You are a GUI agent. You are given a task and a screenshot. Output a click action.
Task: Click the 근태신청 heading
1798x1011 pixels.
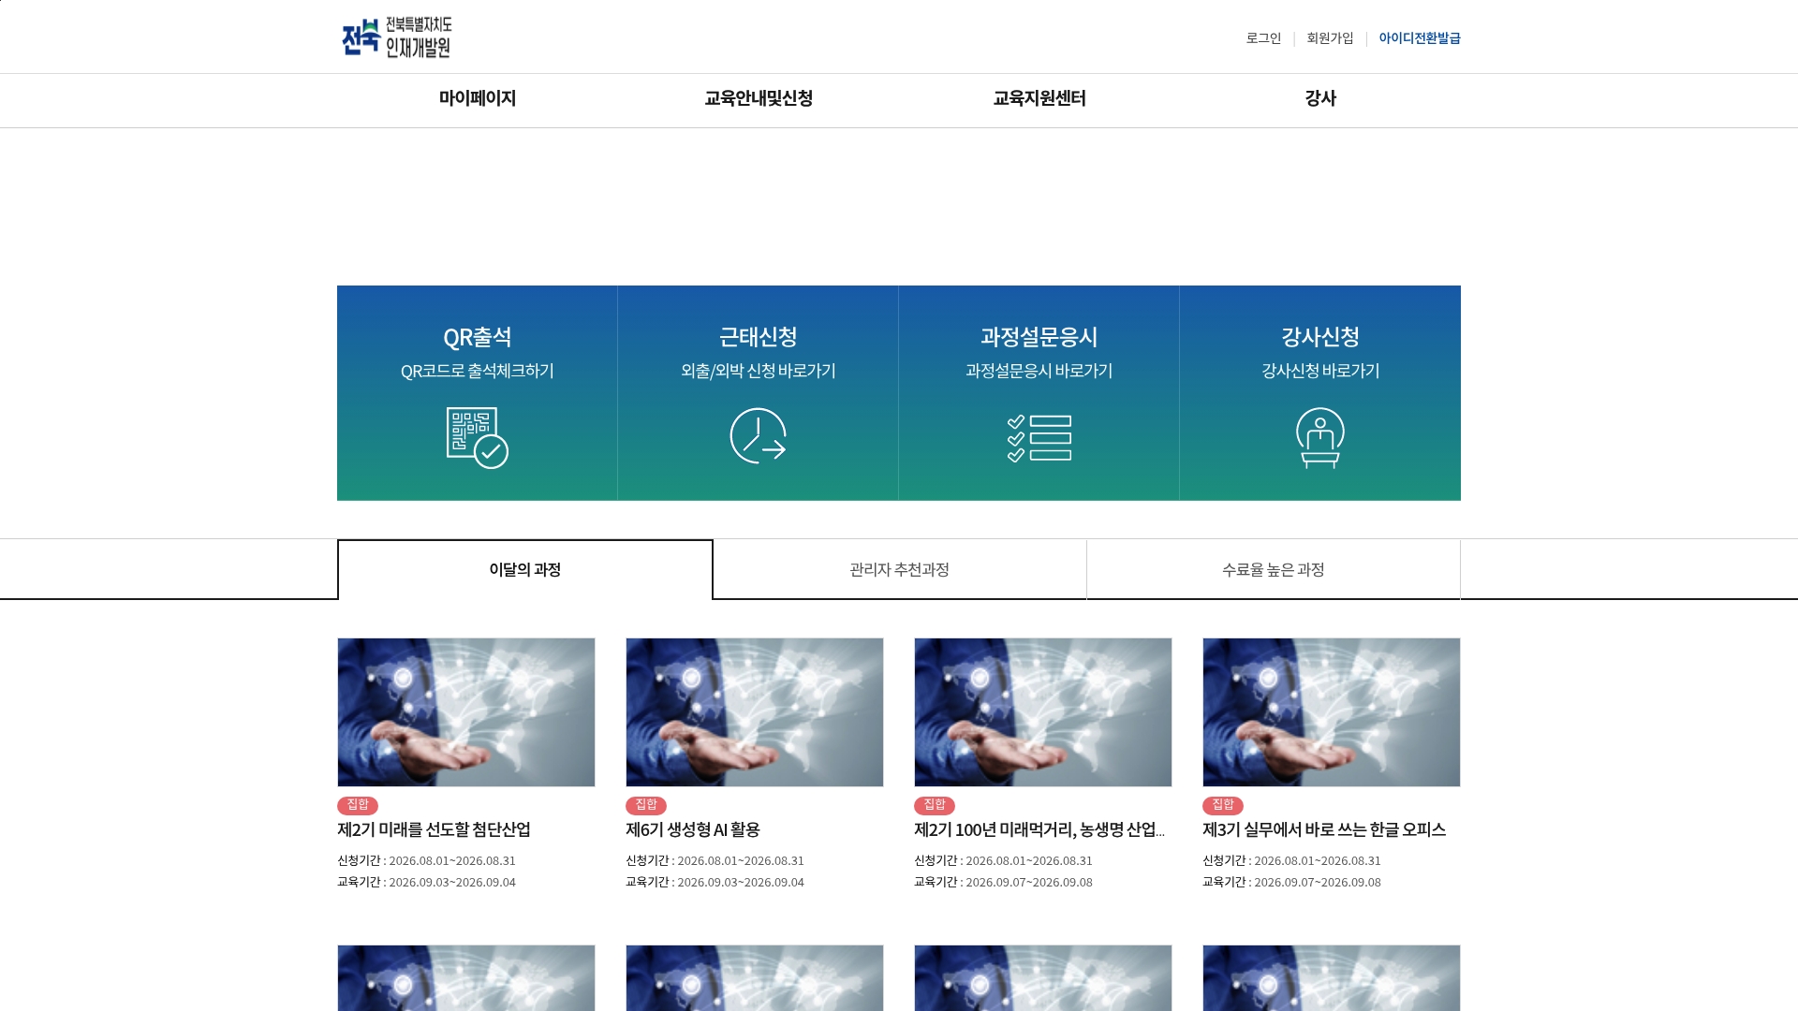click(759, 337)
